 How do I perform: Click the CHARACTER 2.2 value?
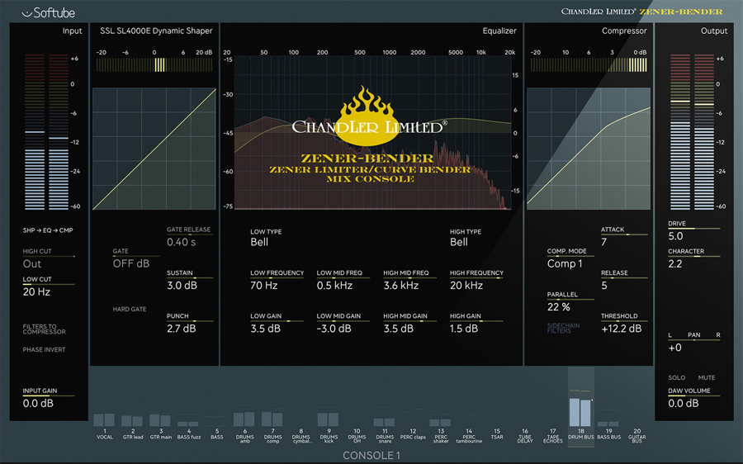[x=675, y=263]
